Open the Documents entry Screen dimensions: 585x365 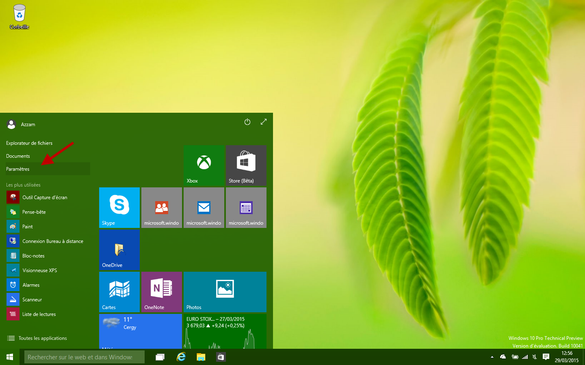tap(48, 156)
